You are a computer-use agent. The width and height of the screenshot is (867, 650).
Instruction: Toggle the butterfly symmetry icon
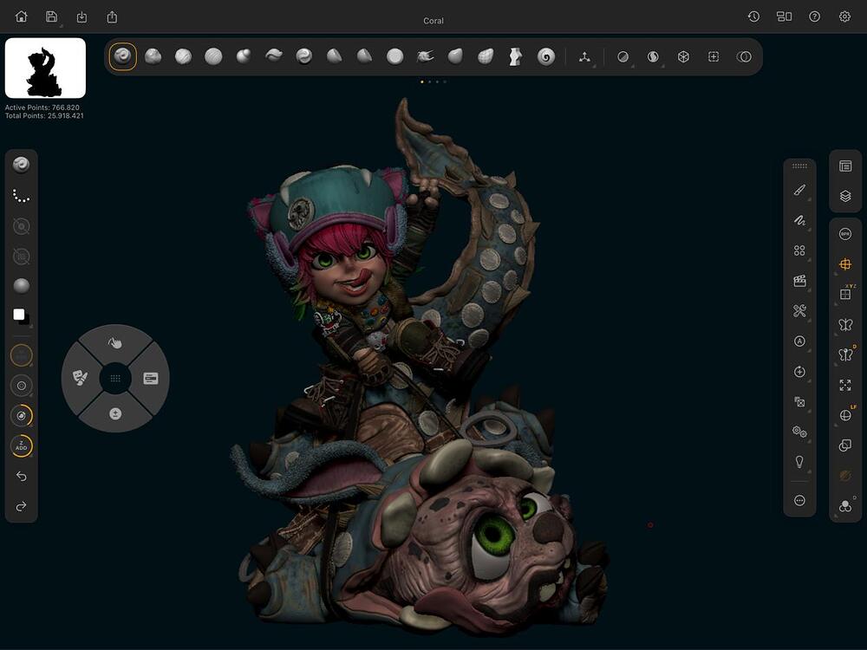point(845,324)
